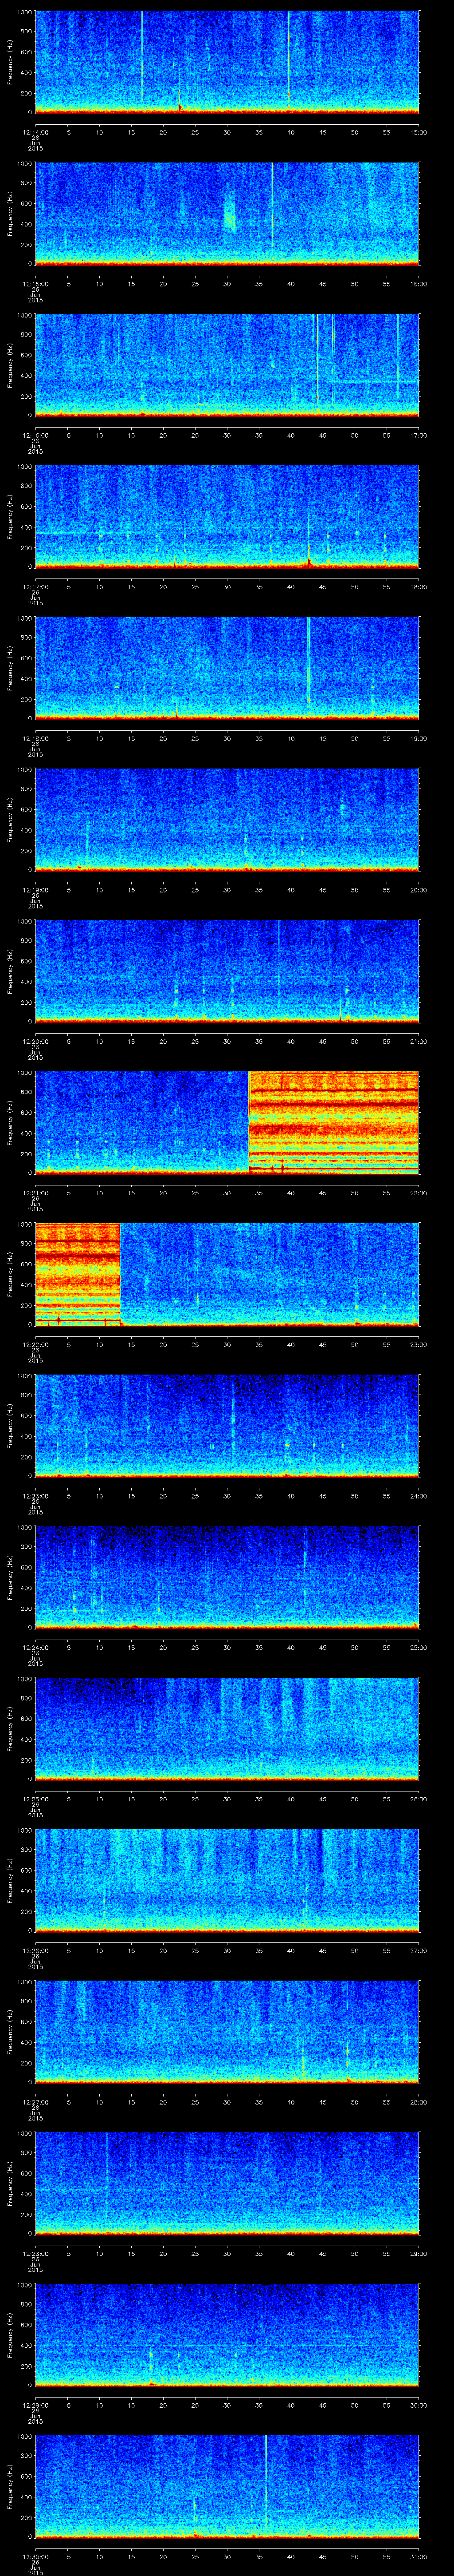The height and width of the screenshot is (2576, 454).
Task: Click the 12:16:00 start time label
Action: [35, 435]
